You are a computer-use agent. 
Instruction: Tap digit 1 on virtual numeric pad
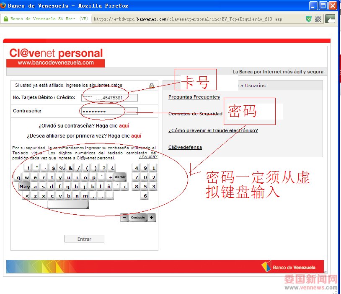pos(154,168)
